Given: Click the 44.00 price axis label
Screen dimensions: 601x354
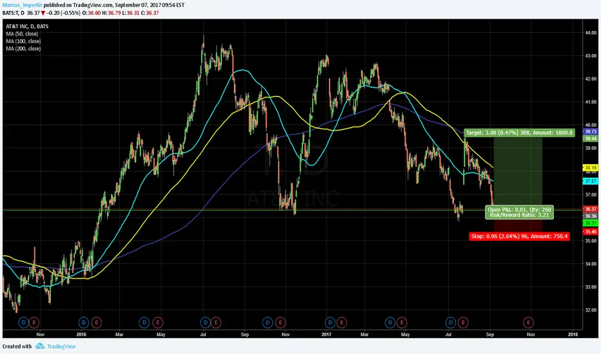Looking at the screenshot, I should 591,33.
